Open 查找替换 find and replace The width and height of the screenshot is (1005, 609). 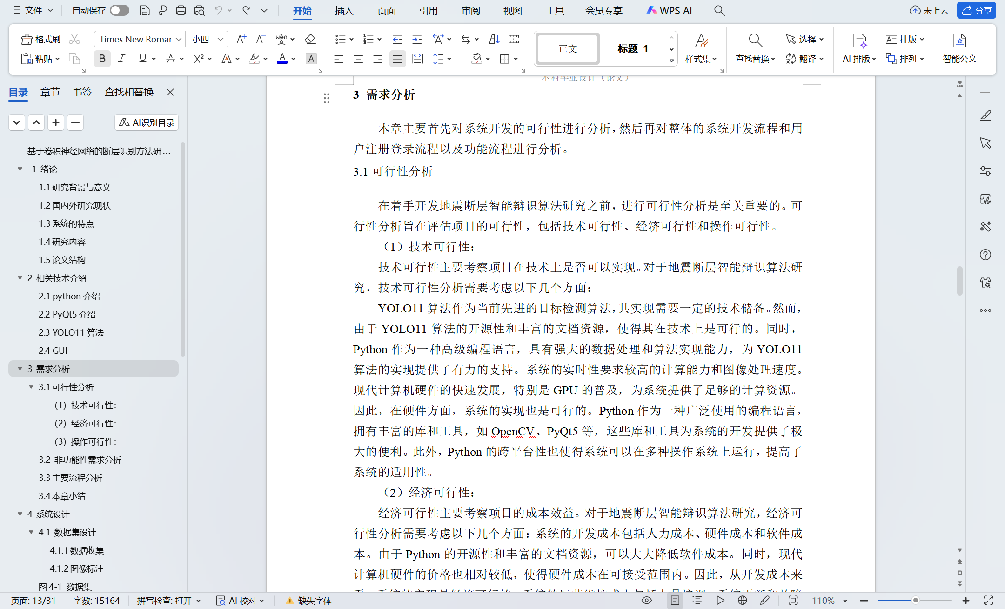tap(755, 48)
